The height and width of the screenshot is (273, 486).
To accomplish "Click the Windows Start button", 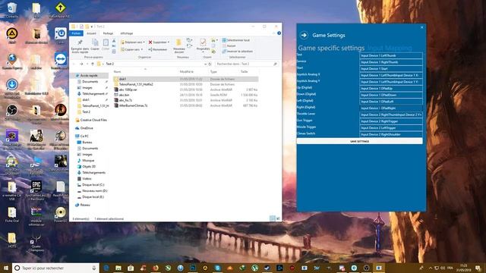I will pos(5,268).
